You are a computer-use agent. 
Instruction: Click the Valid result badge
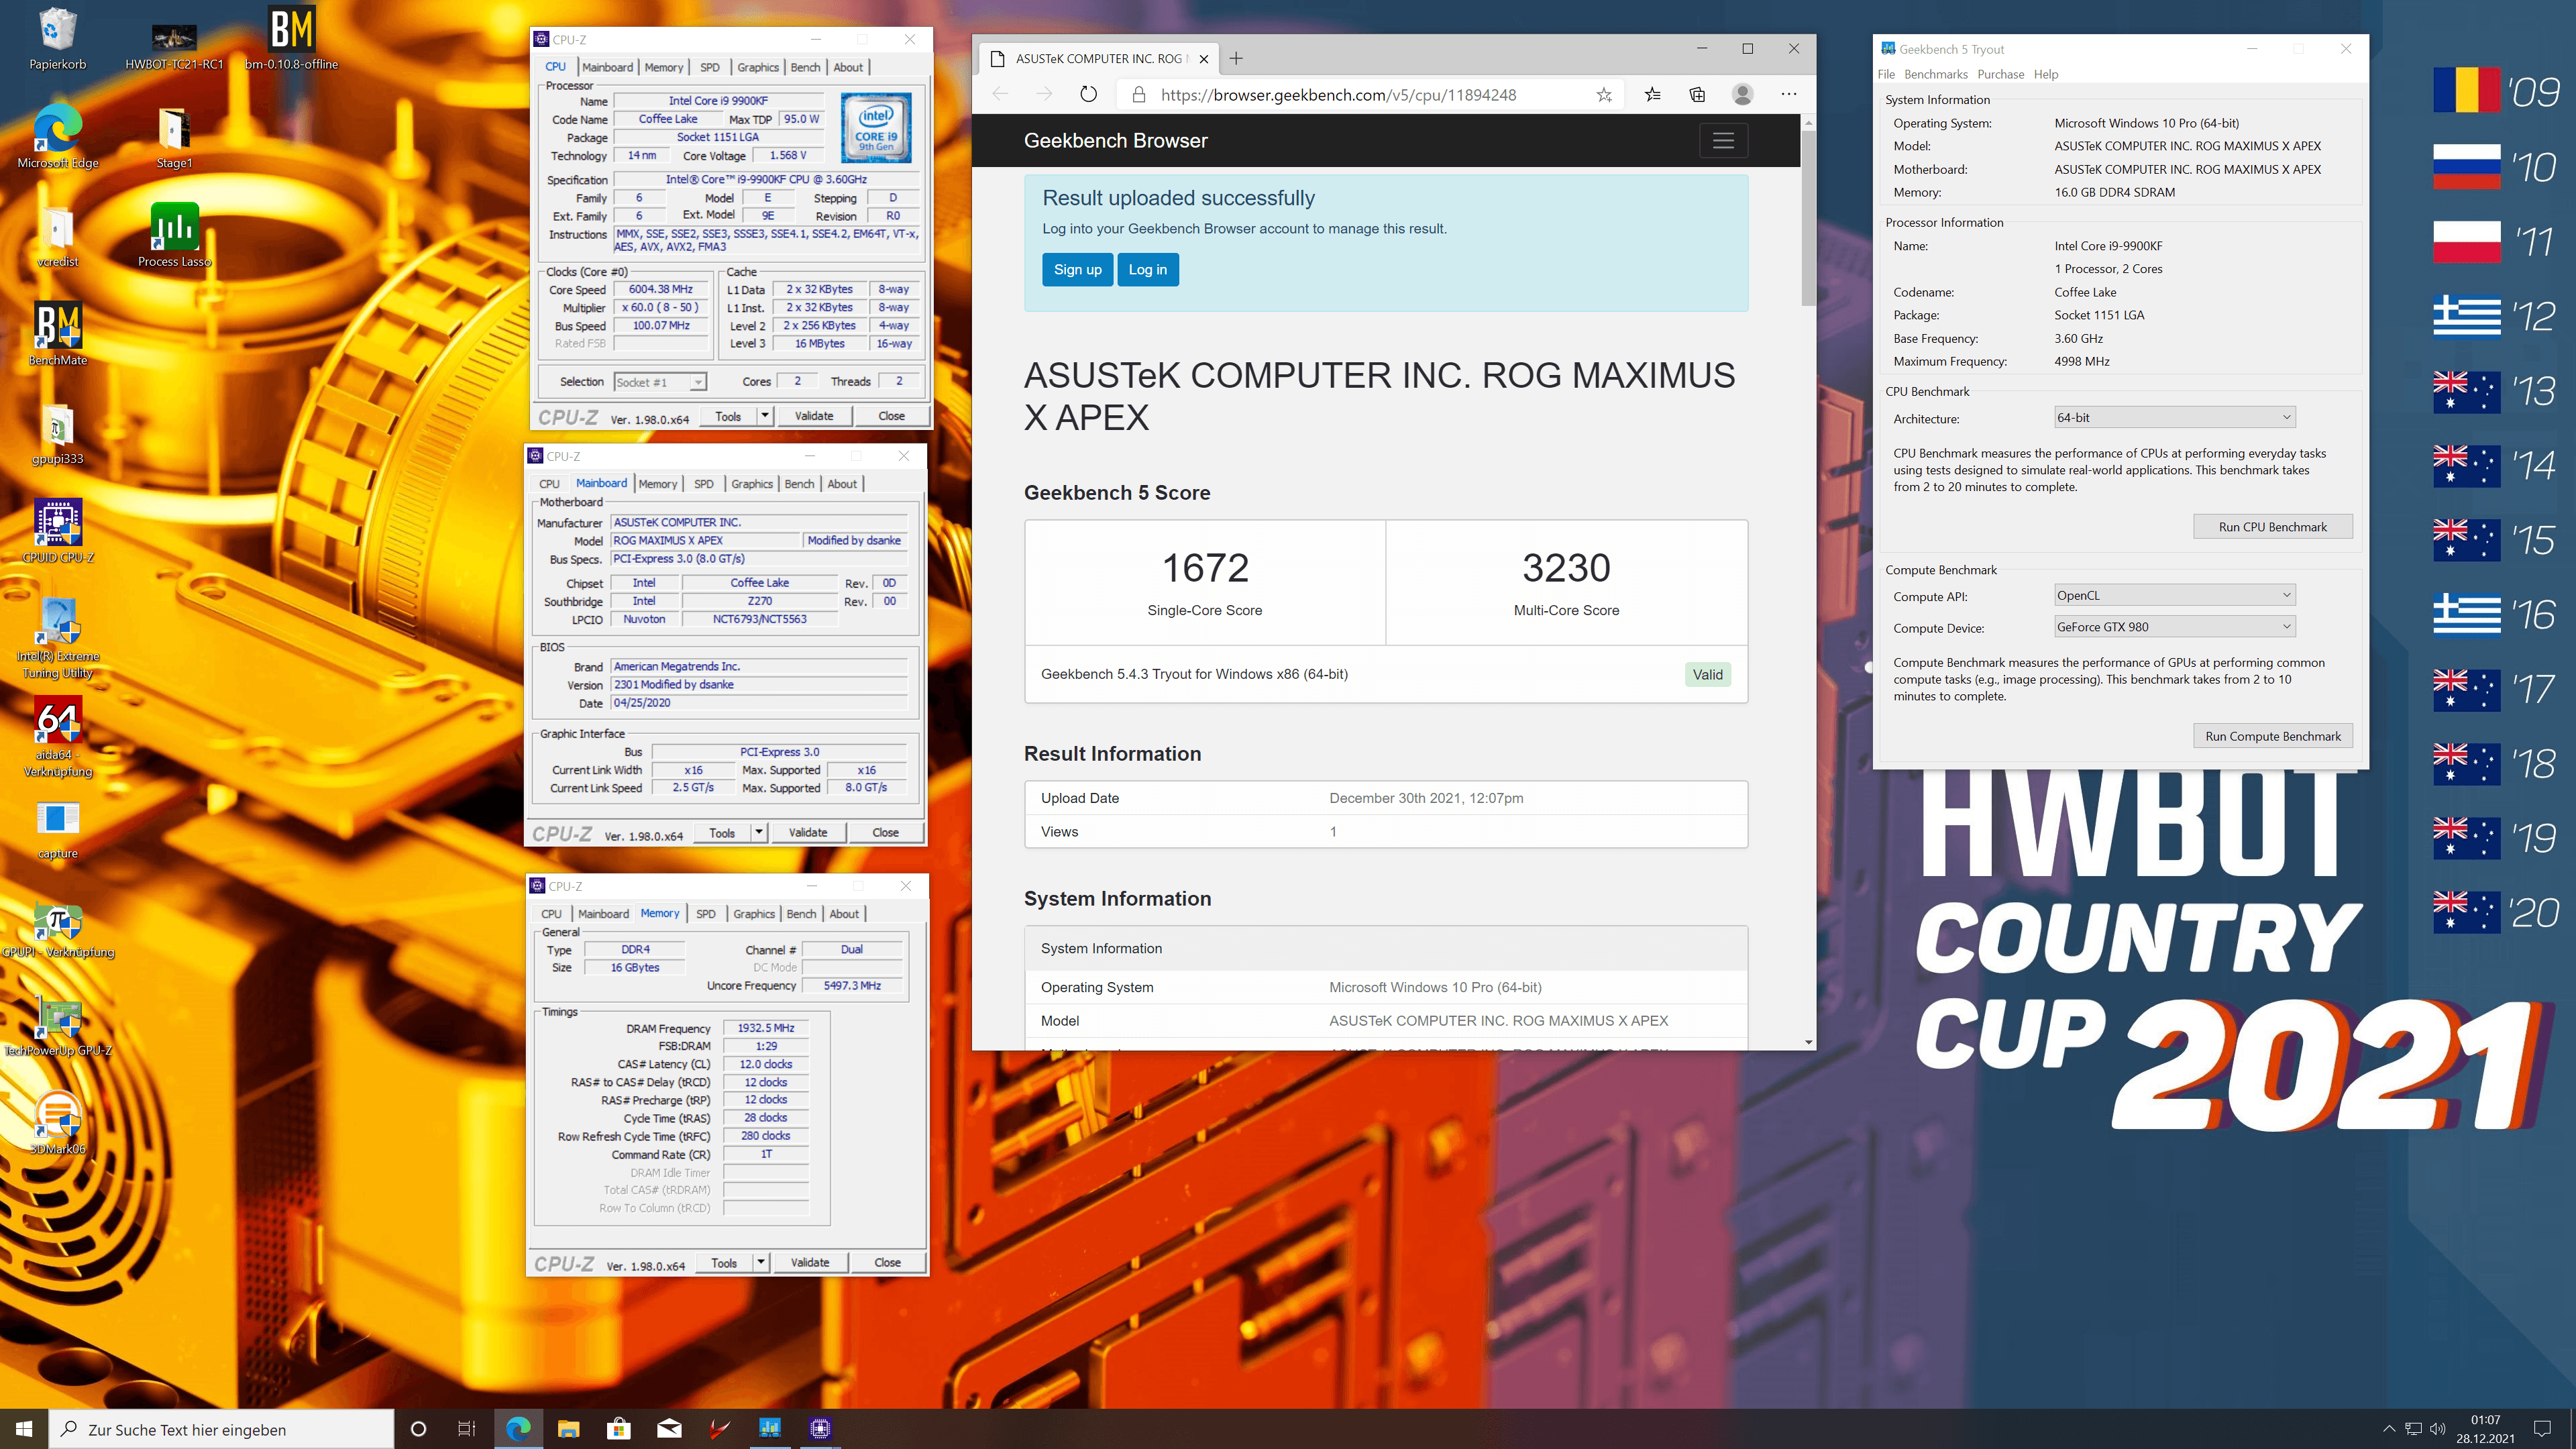click(x=1707, y=674)
